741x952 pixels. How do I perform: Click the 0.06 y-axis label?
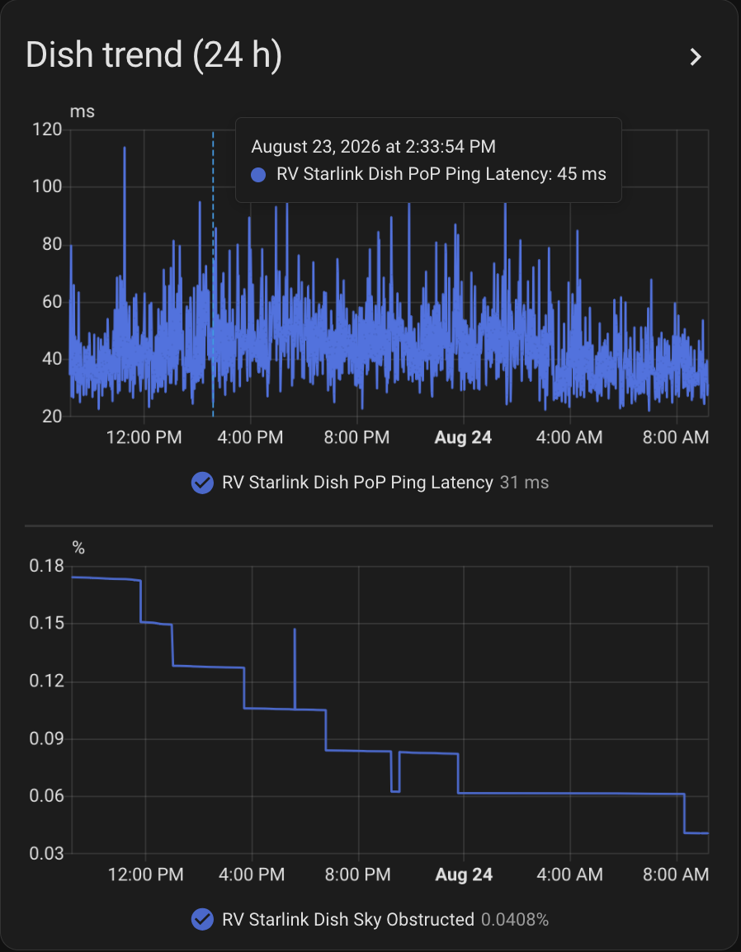46,795
